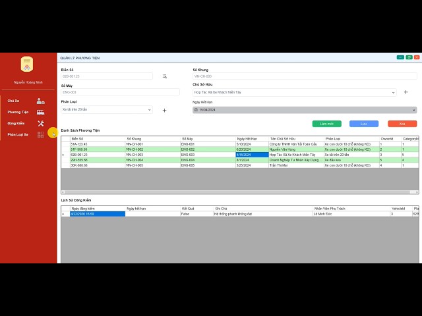Click owner cell Trần Thị Mai
The image size is (422, 316).
point(296,165)
